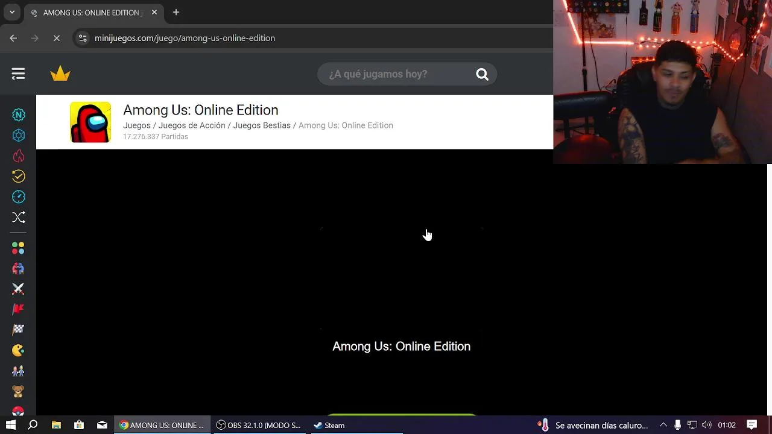Open the weather 'Se avecinan días caluro...' widget
The height and width of the screenshot is (434, 772).
coord(593,425)
